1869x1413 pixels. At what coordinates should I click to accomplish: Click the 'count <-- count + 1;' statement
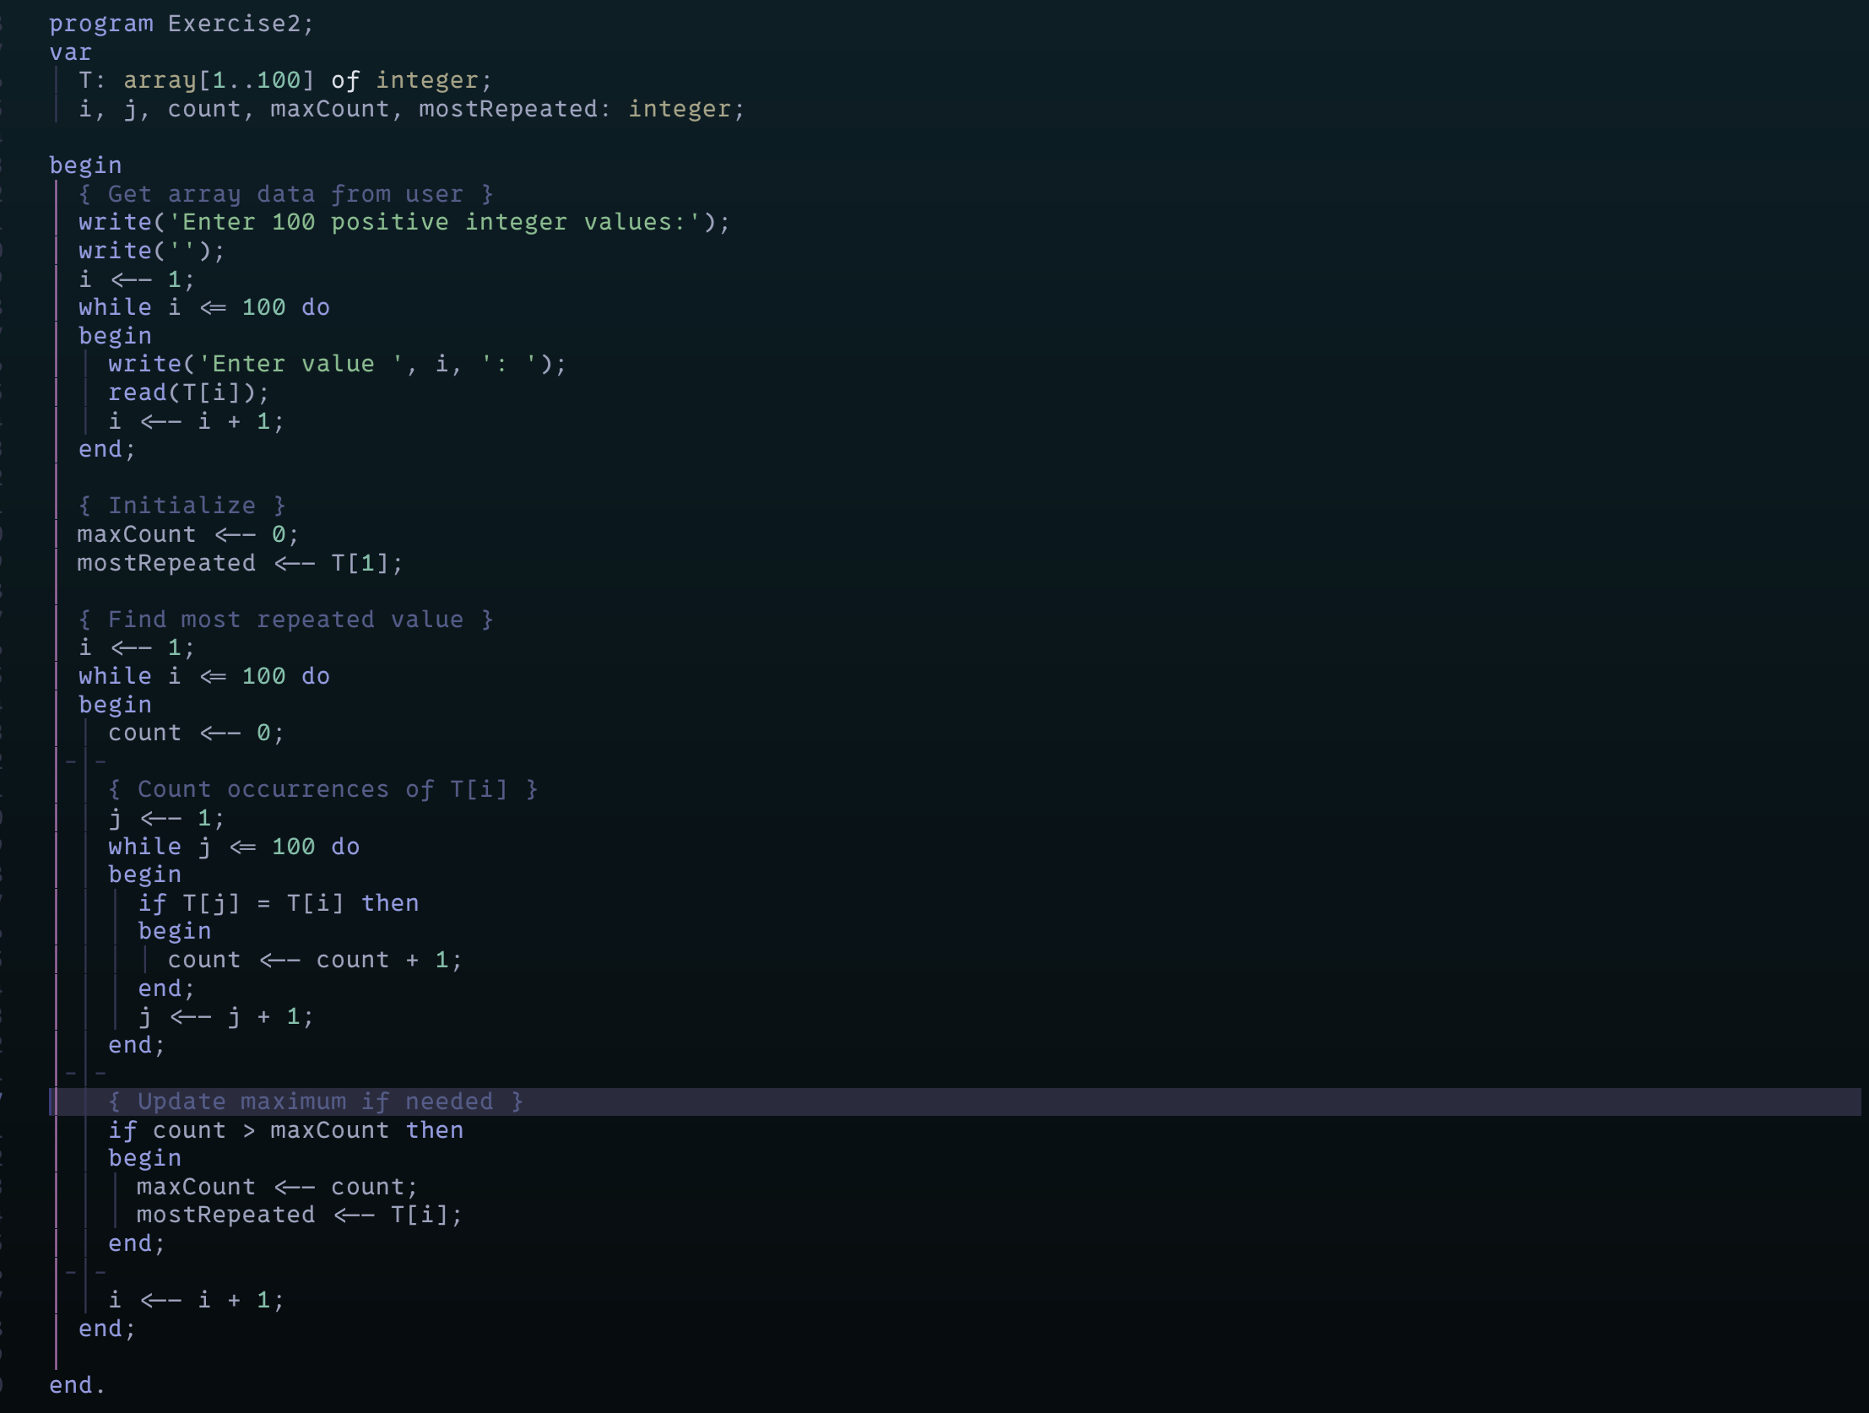(314, 960)
